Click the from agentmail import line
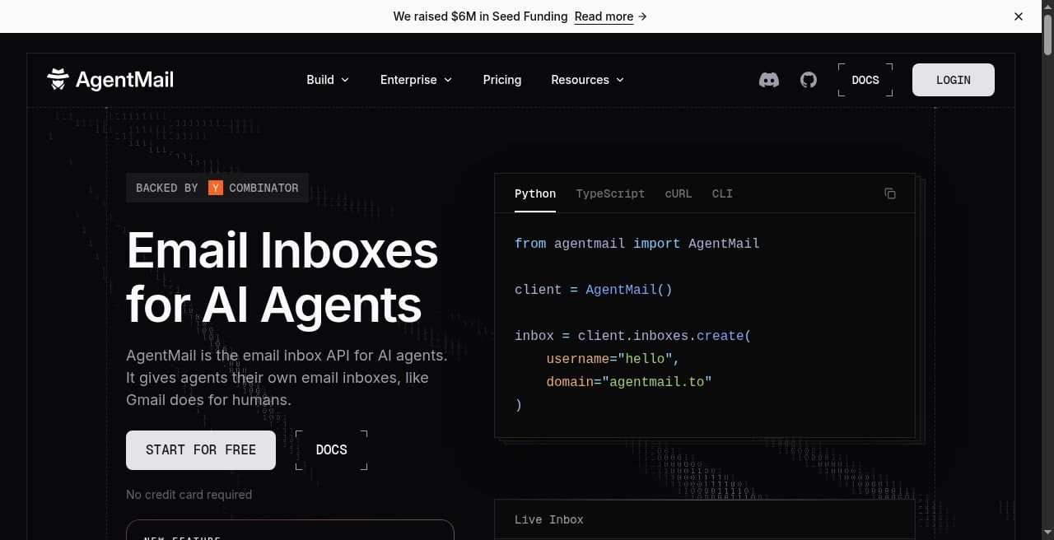Viewport: 1054px width, 540px height. [637, 244]
